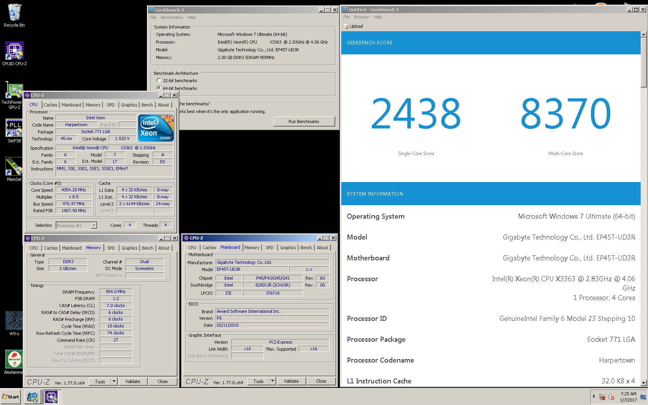The image size is (648, 405).
Task: Click the Geekbench results scroll down arrow
Action: [x=643, y=383]
